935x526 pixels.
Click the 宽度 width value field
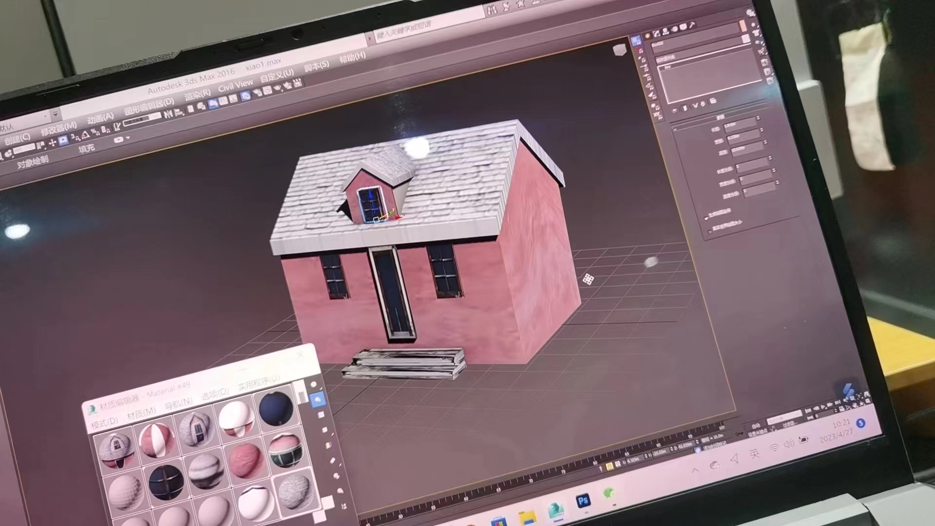(743, 136)
